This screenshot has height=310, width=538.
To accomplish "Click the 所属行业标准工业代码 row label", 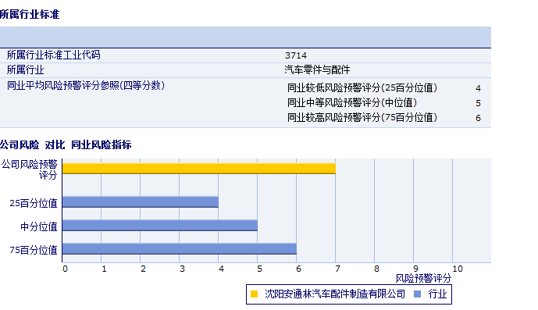I will [x=54, y=55].
